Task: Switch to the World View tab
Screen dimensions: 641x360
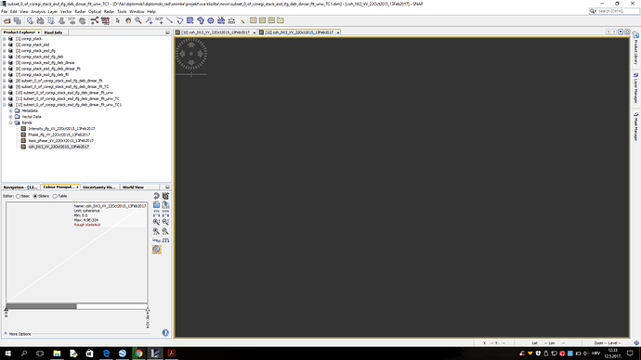Action: tap(133, 186)
